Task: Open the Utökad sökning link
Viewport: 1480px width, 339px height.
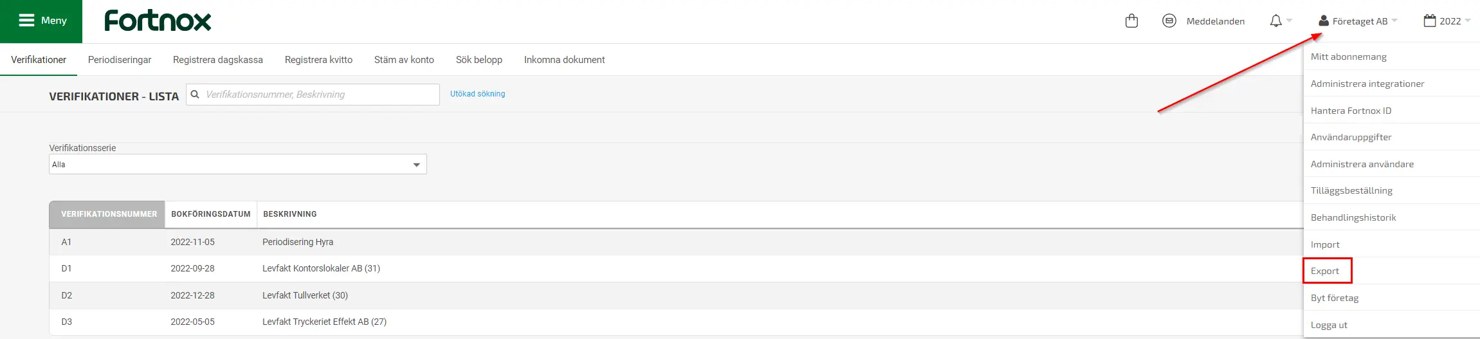Action: click(x=477, y=94)
